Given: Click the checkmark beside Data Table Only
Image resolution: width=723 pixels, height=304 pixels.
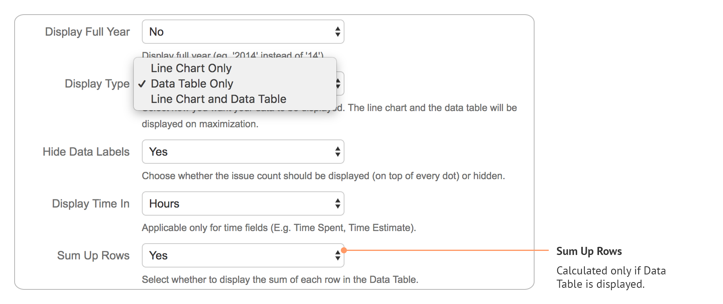Looking at the screenshot, I should 141,83.
